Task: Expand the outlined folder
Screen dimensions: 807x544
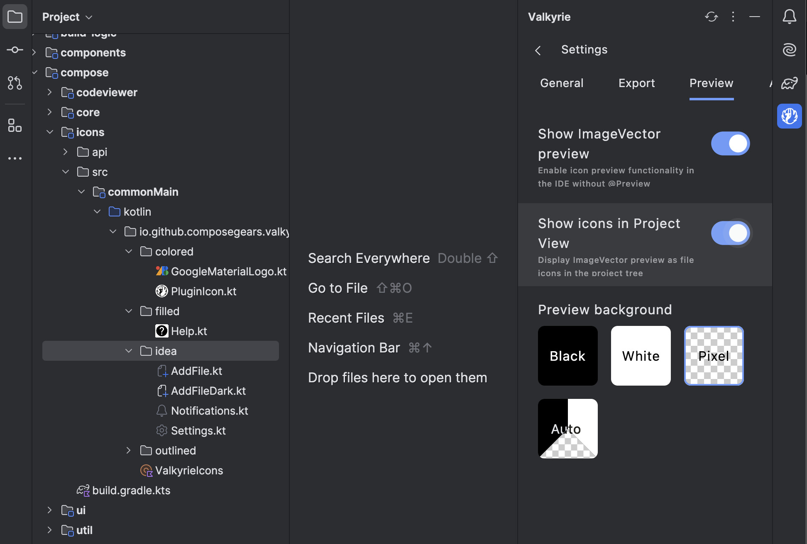Action: coord(129,451)
